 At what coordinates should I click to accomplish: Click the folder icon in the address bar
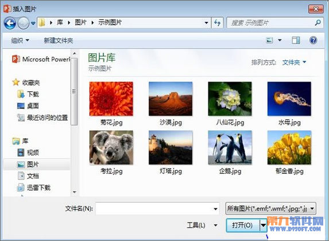click(42, 22)
